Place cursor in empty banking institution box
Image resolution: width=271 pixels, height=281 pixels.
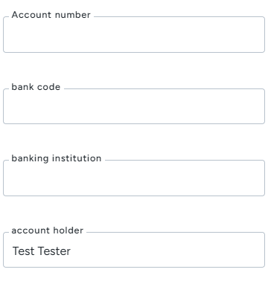click(134, 179)
